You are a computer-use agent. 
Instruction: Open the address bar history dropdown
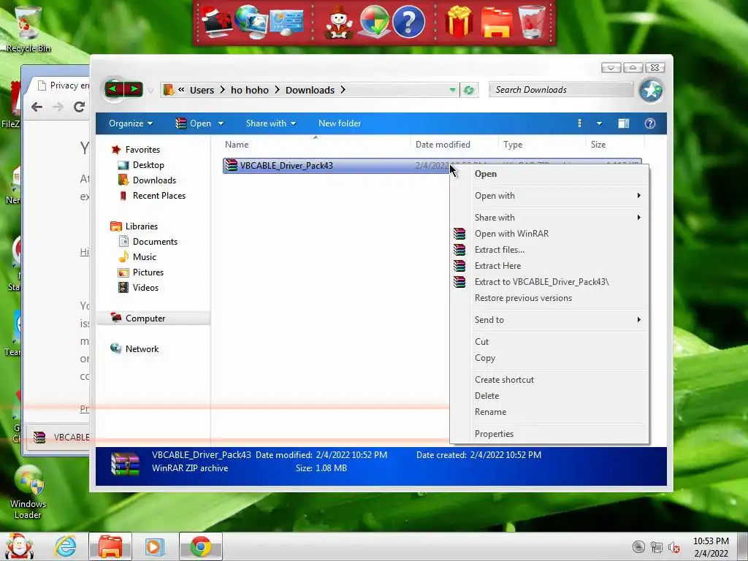(x=452, y=90)
